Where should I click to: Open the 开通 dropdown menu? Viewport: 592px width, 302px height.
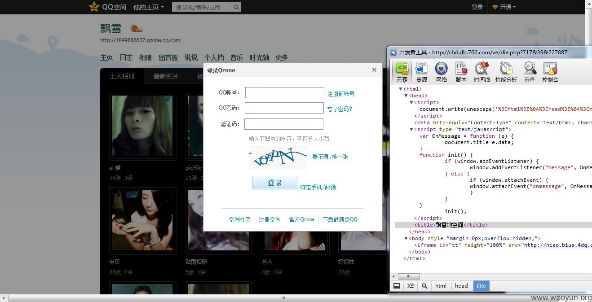[504, 7]
